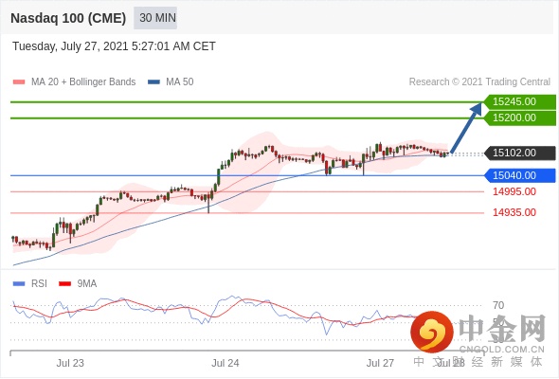This screenshot has width=559, height=379.
Task: Click the RSI blue legend swatch
Action: (19, 284)
